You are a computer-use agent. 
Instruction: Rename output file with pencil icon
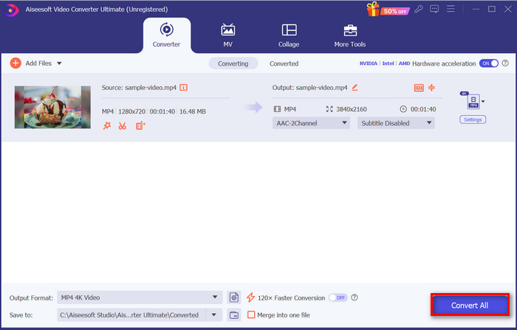(355, 87)
